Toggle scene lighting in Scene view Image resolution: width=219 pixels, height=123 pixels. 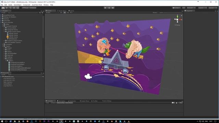coord(65,13)
